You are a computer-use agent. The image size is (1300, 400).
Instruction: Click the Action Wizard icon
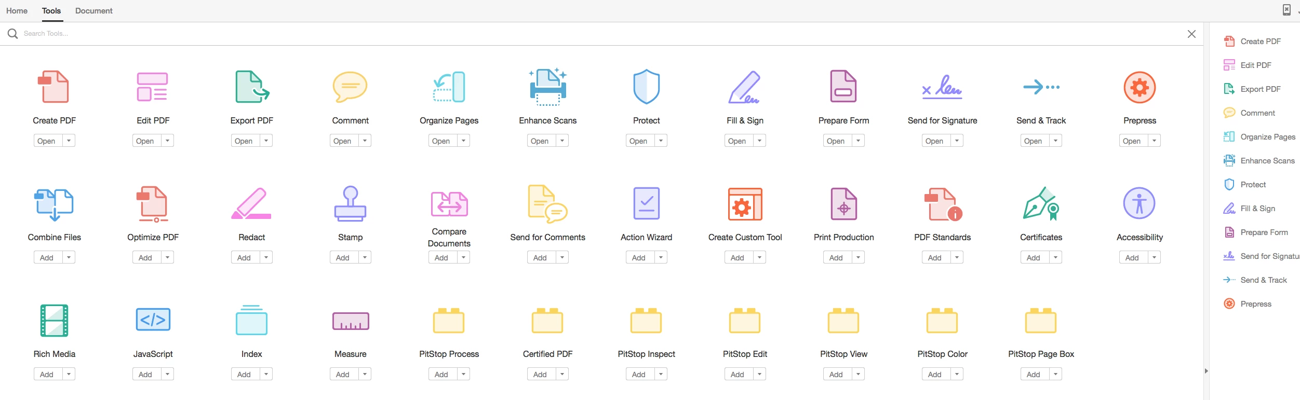point(647,203)
